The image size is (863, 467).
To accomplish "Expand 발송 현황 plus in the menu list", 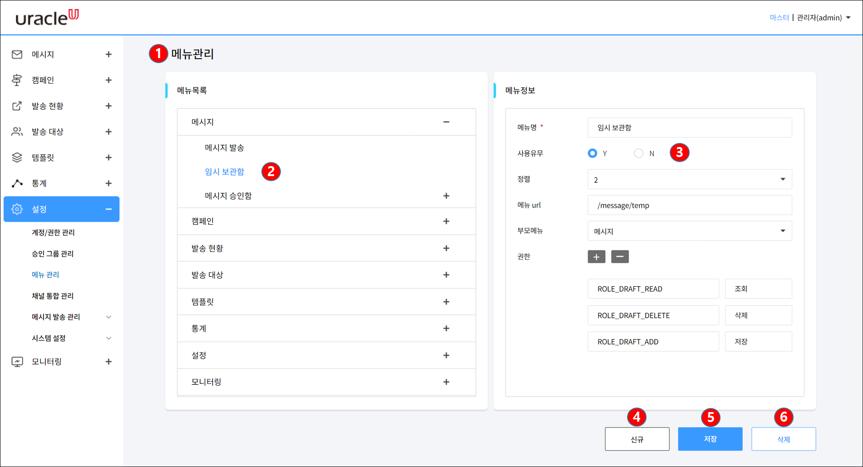I will 446,248.
